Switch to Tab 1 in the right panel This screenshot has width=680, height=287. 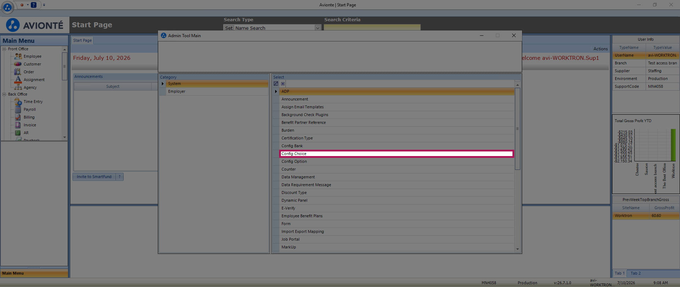click(619, 273)
